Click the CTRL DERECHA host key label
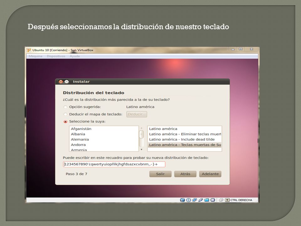301x226 pixels. click(x=241, y=200)
